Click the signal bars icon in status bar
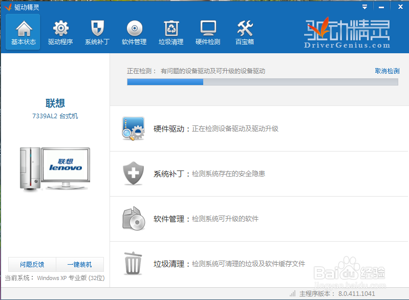This screenshot has width=409, height=300. [x=292, y=294]
